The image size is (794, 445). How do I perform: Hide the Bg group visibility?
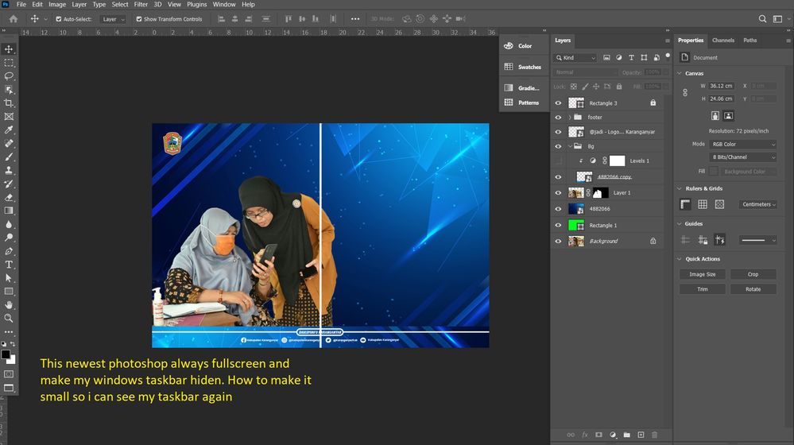pyautogui.click(x=558, y=146)
